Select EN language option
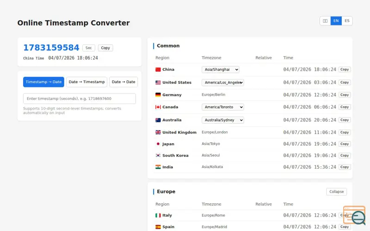The width and height of the screenshot is (370, 231). click(336, 21)
